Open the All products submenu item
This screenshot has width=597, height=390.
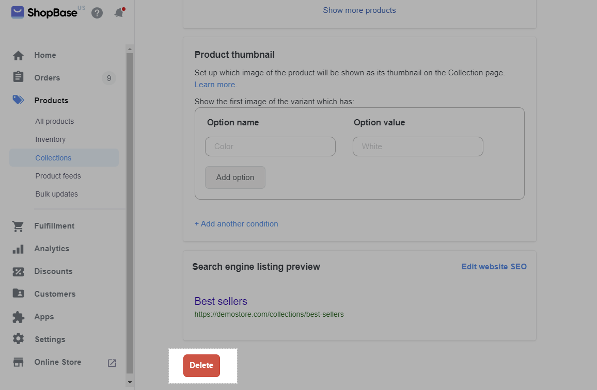54,121
